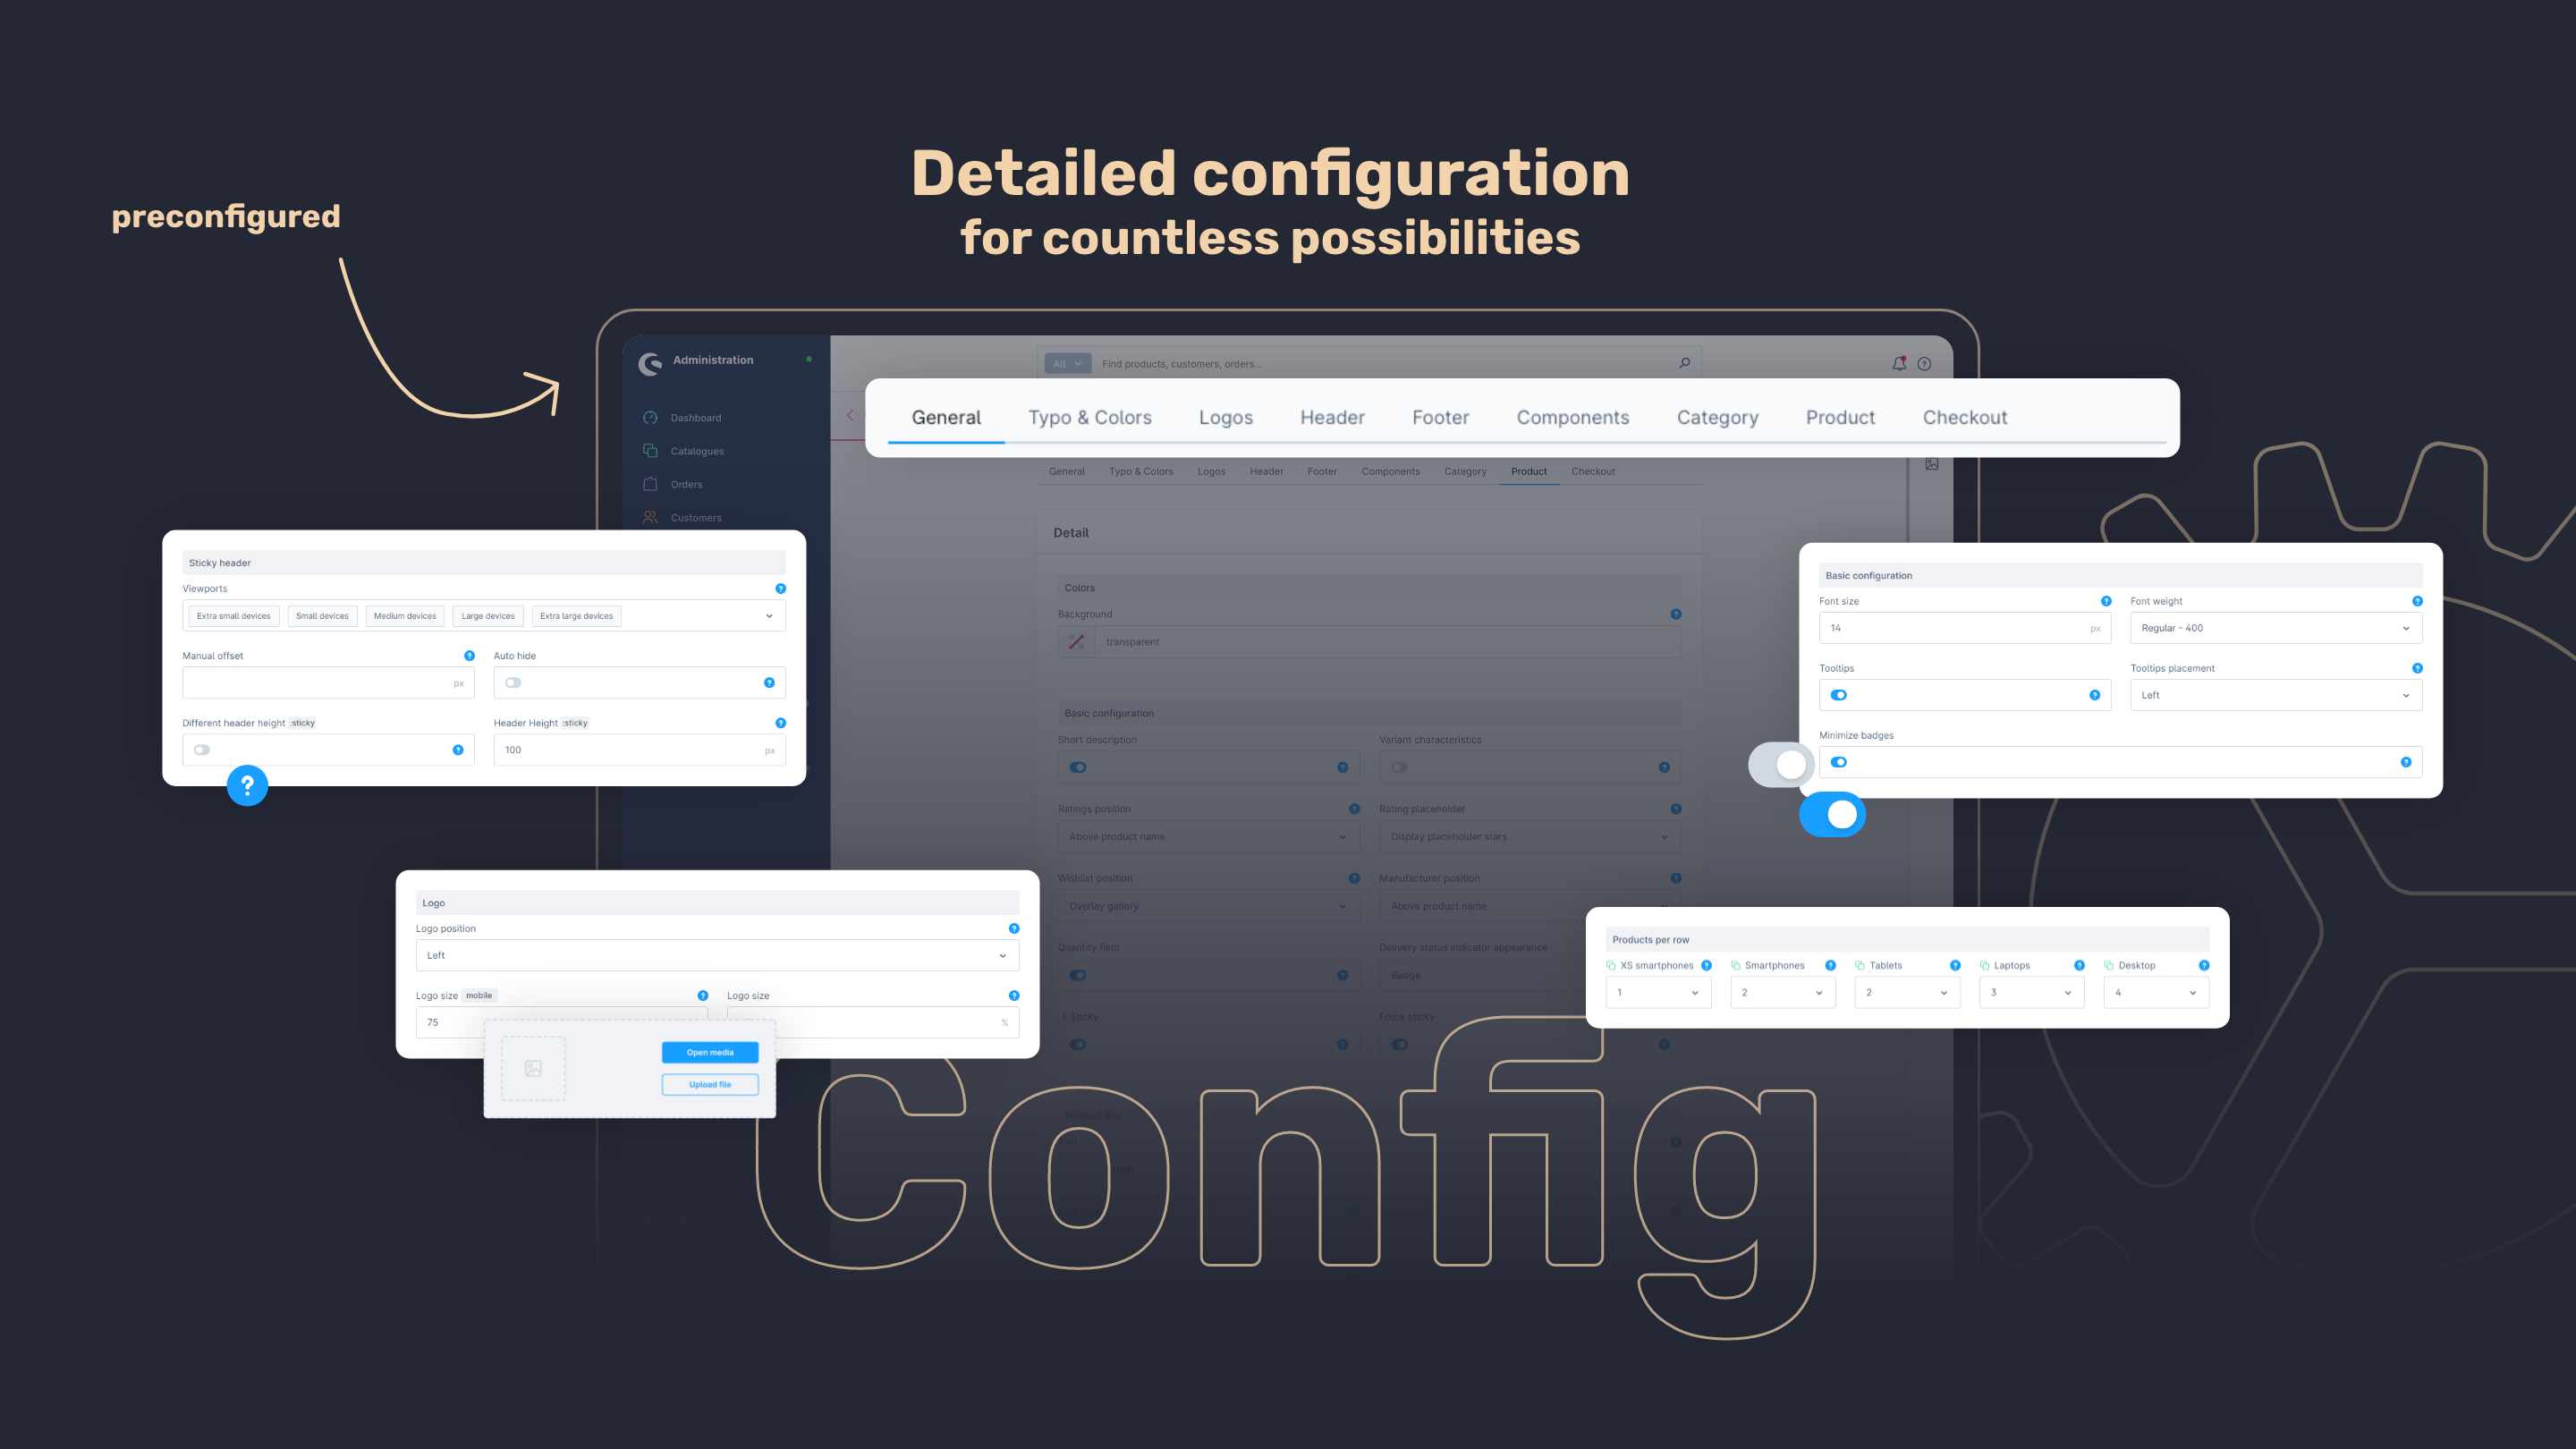The height and width of the screenshot is (1449, 2576).
Task: Click the search icon in top bar
Action: click(1679, 364)
